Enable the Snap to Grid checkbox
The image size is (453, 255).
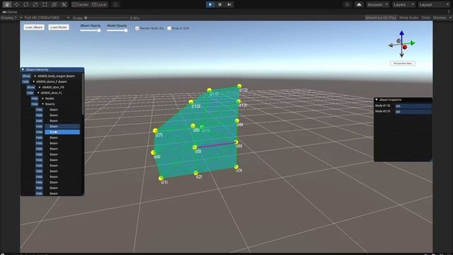pyautogui.click(x=169, y=28)
